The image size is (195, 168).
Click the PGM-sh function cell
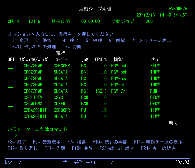point(118,85)
